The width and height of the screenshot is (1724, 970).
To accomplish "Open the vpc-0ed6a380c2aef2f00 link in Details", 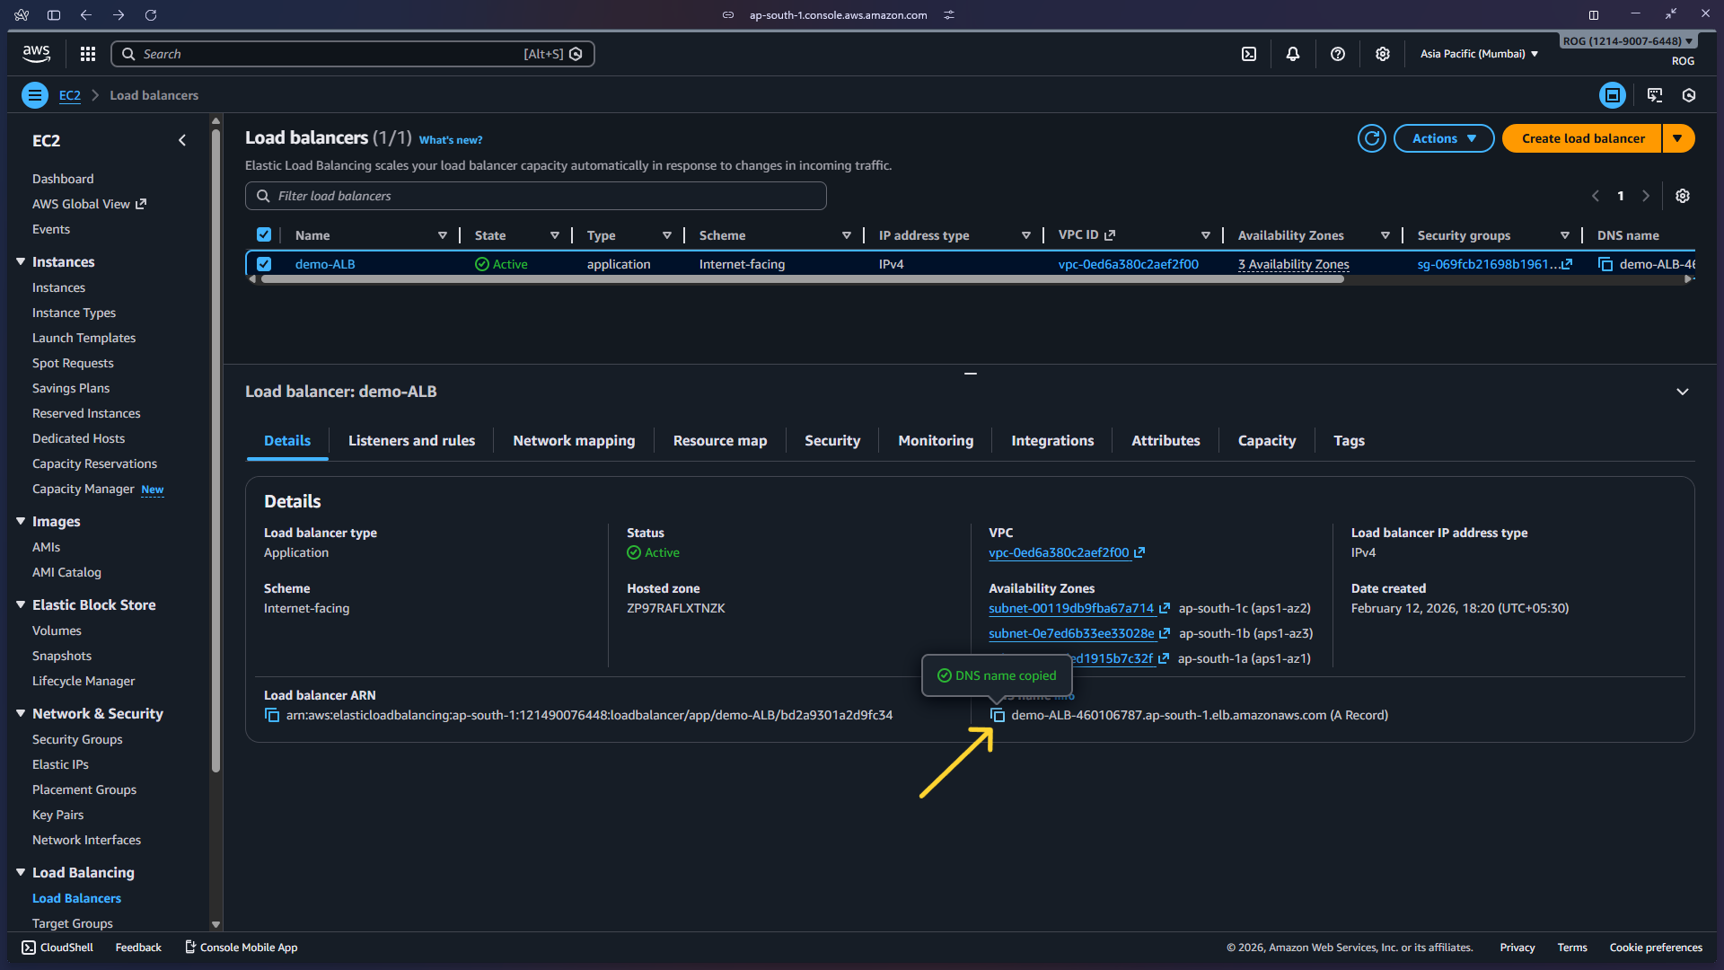I will pos(1059,552).
